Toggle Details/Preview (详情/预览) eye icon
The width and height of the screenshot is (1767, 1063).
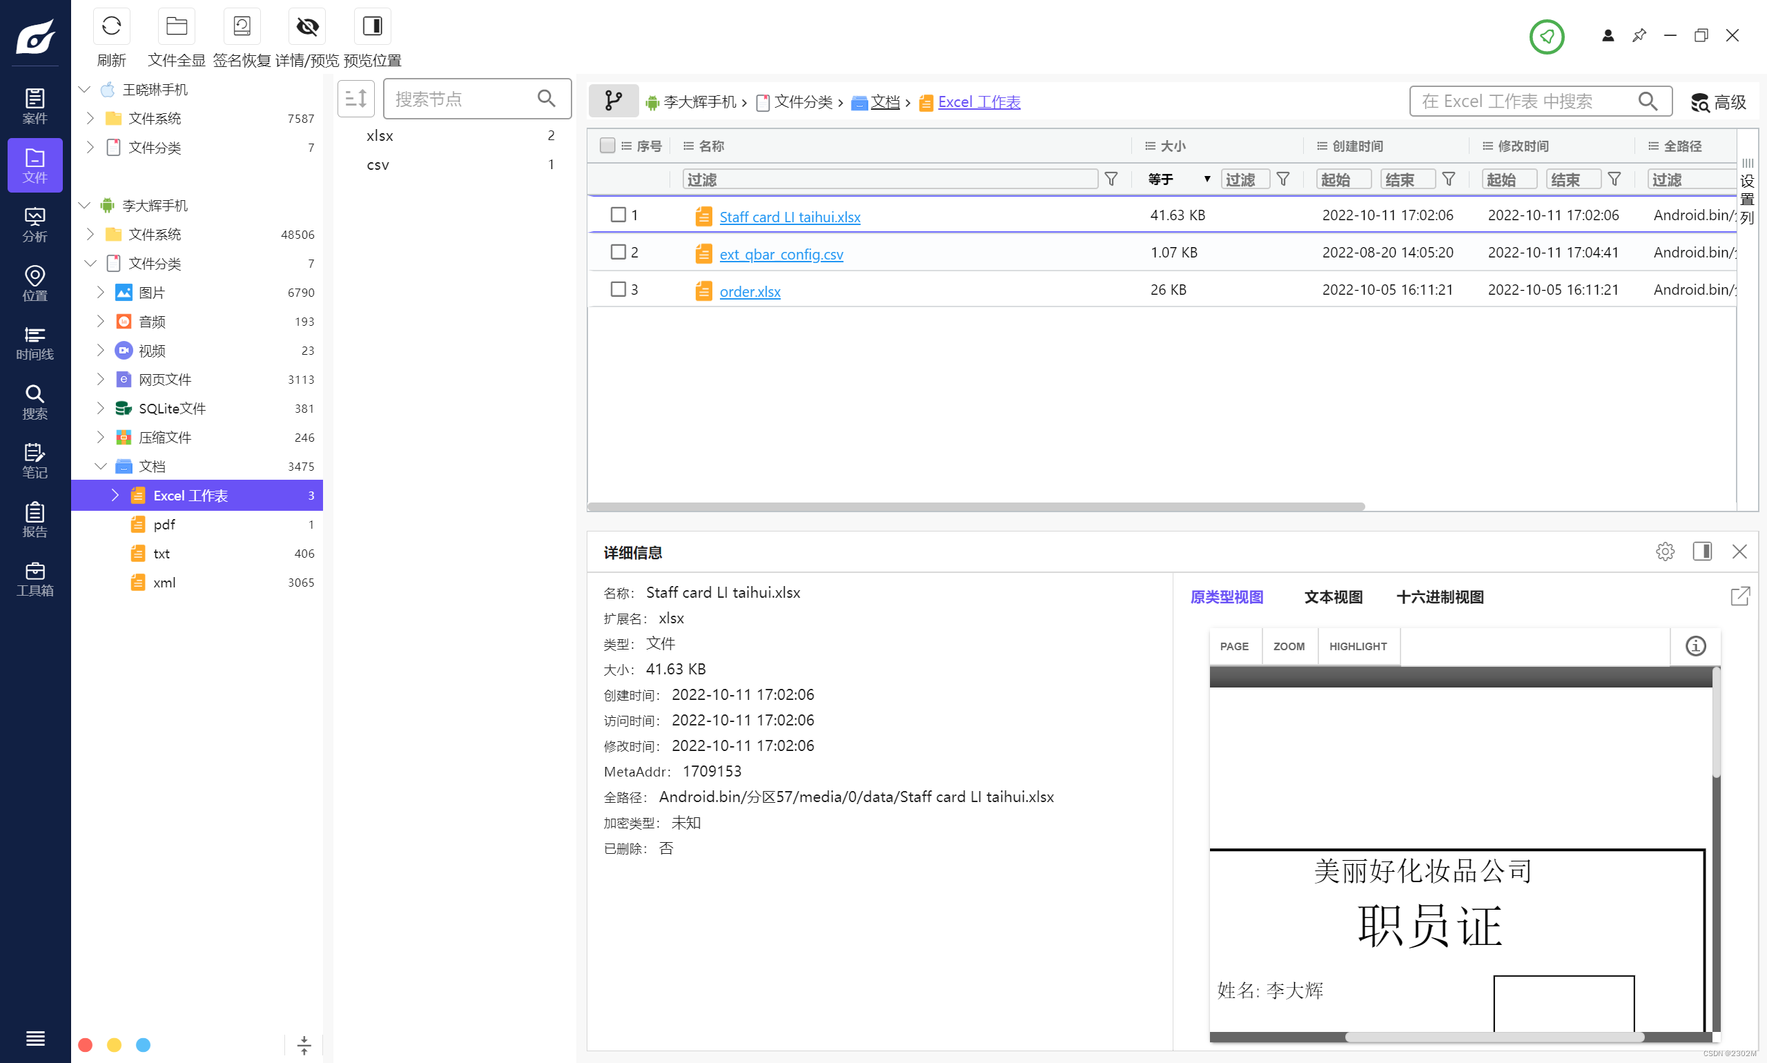coord(307,26)
